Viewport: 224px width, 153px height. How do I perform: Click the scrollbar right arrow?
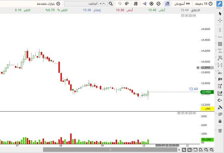(179, 150)
